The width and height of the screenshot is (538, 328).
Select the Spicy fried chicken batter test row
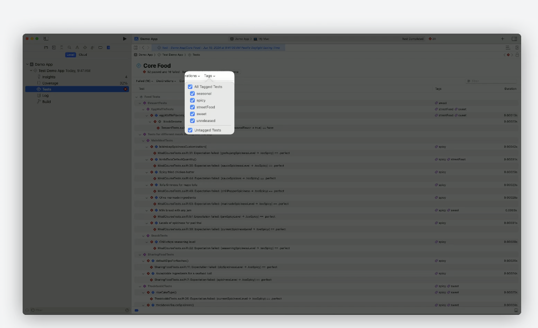[x=326, y=172]
